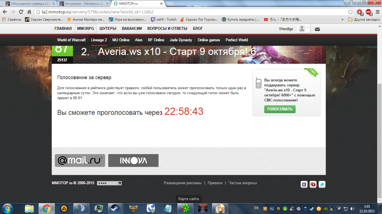
Task: Open the 'World of Warcraft' submenu item
Action: (71, 40)
